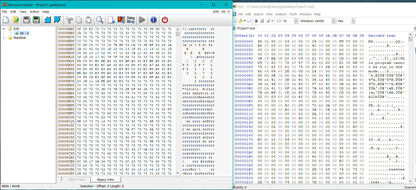Open the dropdown arrow beside HxD Open icon
This screenshot has height=190, width=416.
(x=245, y=21)
